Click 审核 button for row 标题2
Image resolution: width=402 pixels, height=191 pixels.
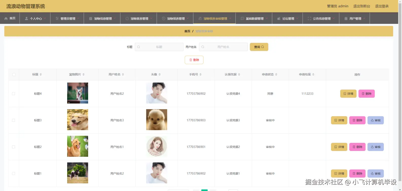pyautogui.click(x=376, y=147)
